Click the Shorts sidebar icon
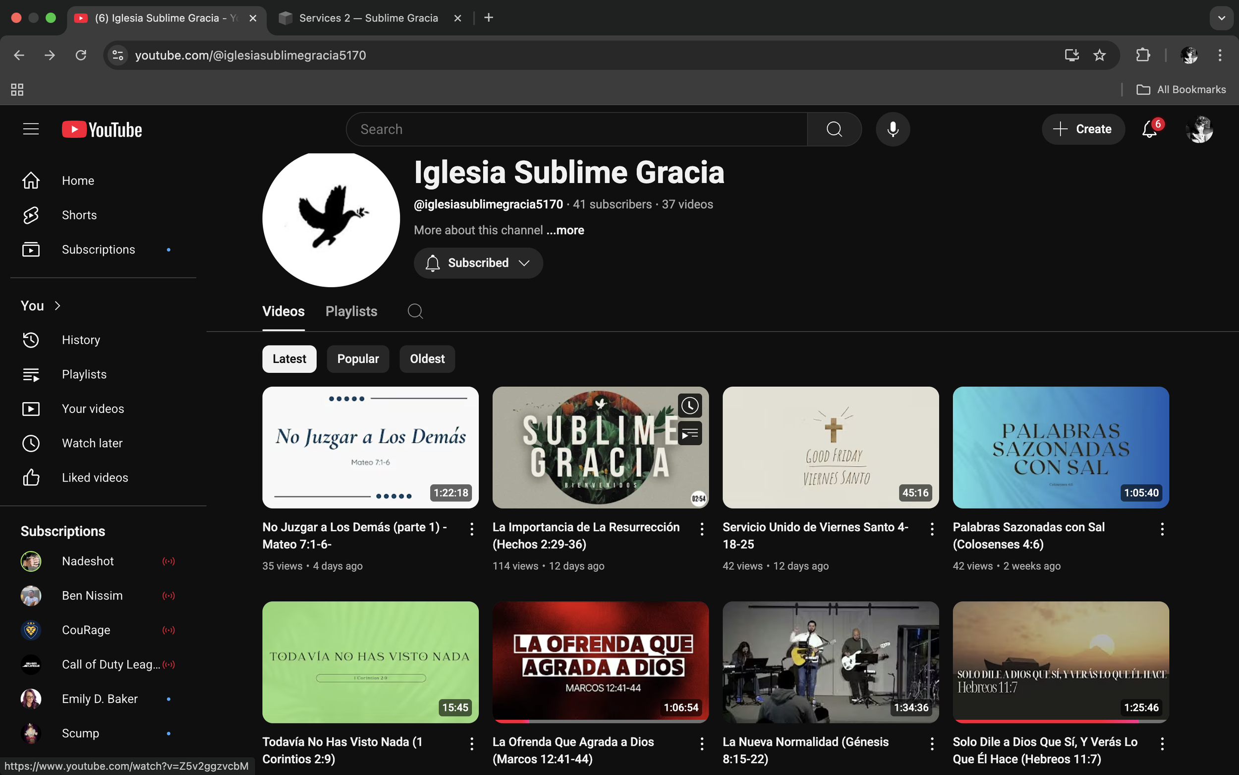Viewport: 1239px width, 775px height. coord(31,215)
